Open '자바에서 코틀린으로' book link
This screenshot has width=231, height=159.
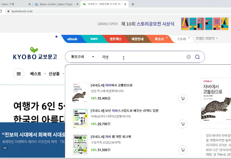111,85
